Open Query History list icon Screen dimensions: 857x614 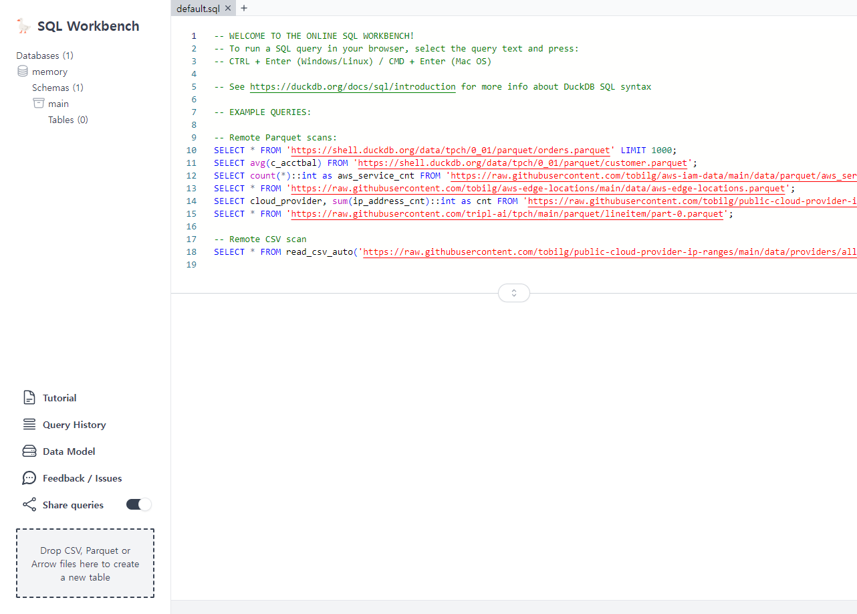29,425
